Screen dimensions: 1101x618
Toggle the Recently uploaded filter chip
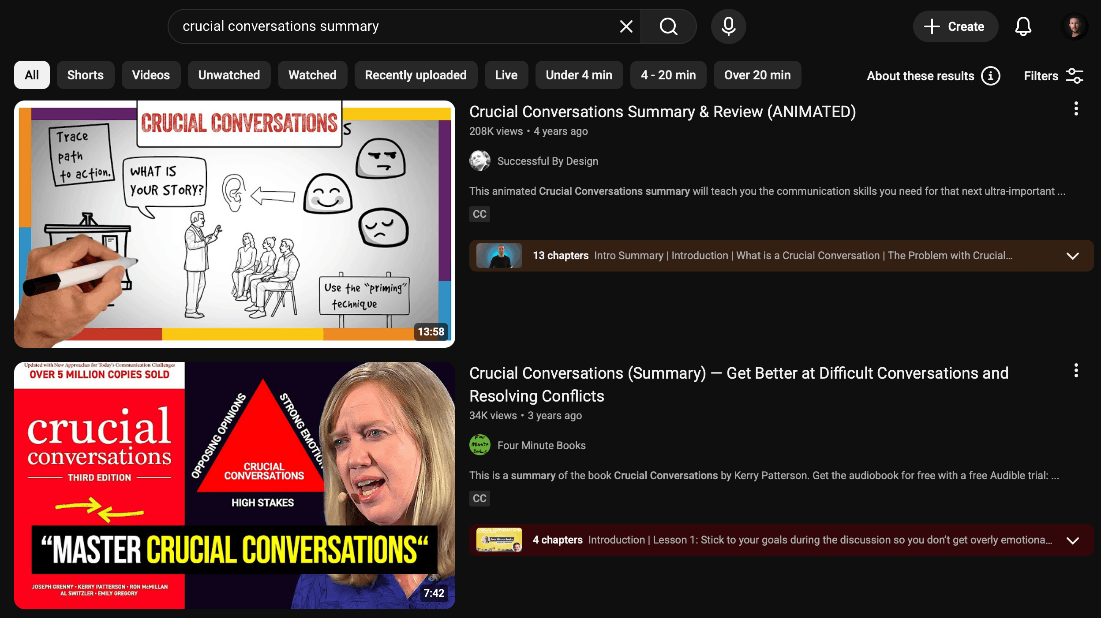(x=416, y=75)
